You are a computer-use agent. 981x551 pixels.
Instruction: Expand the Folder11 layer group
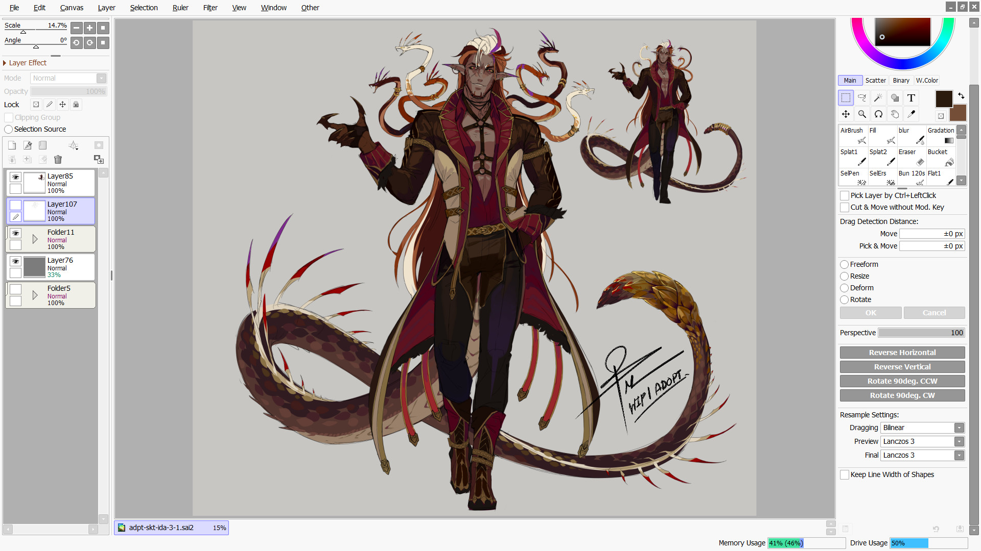[35, 239]
